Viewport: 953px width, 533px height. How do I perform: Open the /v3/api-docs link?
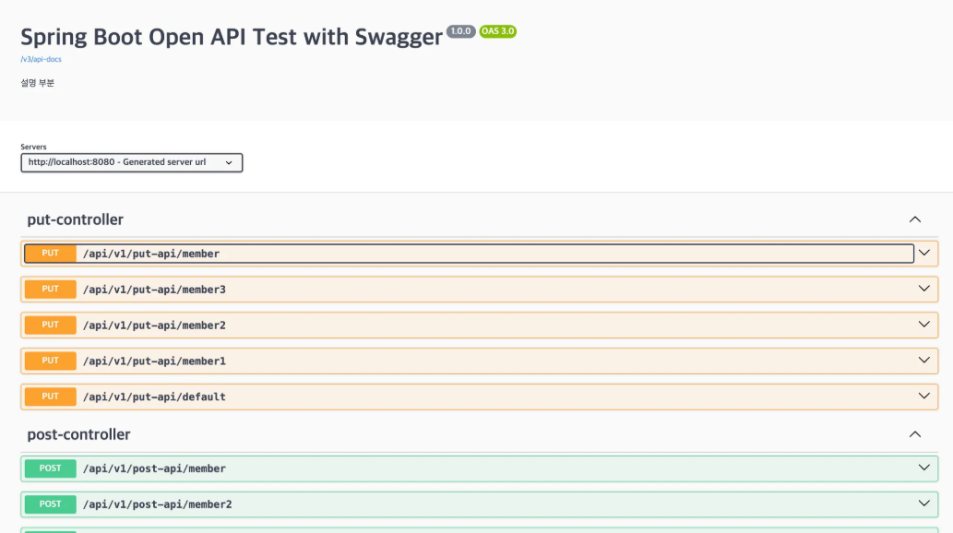(41, 59)
